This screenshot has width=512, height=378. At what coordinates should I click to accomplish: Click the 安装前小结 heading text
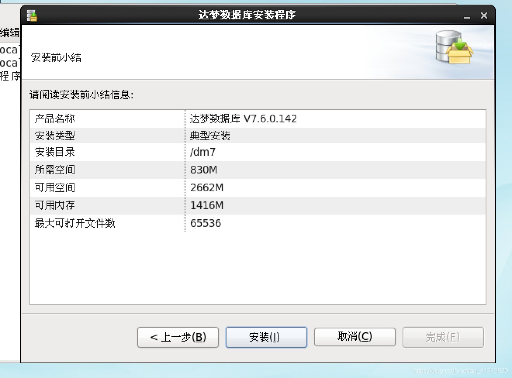tap(56, 57)
